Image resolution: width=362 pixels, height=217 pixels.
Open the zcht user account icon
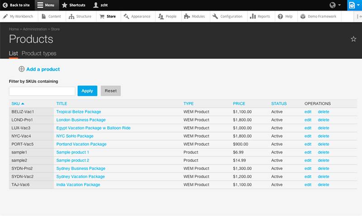click(95, 5)
